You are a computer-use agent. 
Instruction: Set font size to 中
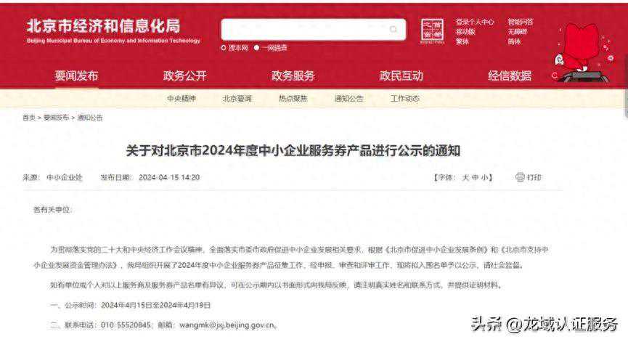coord(475,177)
